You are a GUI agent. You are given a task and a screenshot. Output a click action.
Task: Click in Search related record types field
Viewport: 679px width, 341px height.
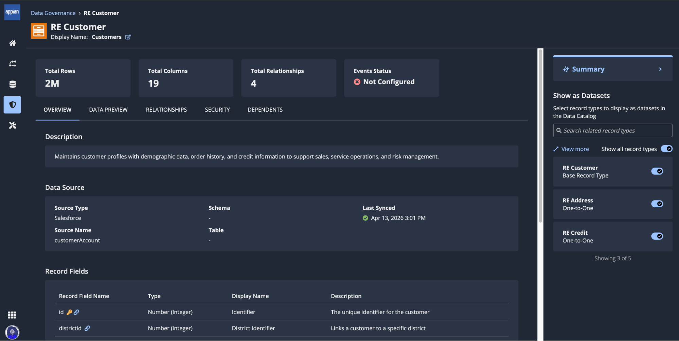(613, 131)
